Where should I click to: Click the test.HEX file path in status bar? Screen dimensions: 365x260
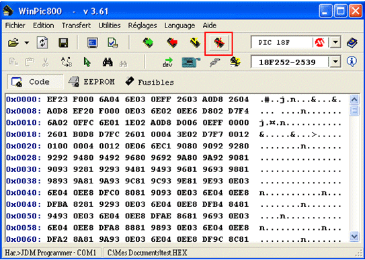pos(147,253)
